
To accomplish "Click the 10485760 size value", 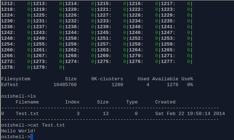I will click(65, 85).
